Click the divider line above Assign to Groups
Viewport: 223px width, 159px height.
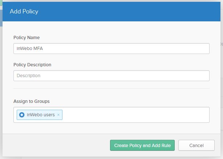tap(111, 88)
